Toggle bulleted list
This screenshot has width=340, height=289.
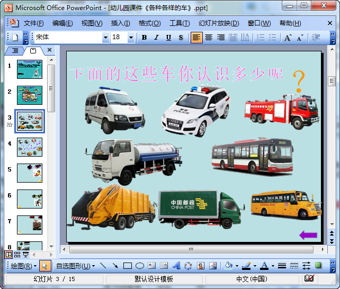273,38
